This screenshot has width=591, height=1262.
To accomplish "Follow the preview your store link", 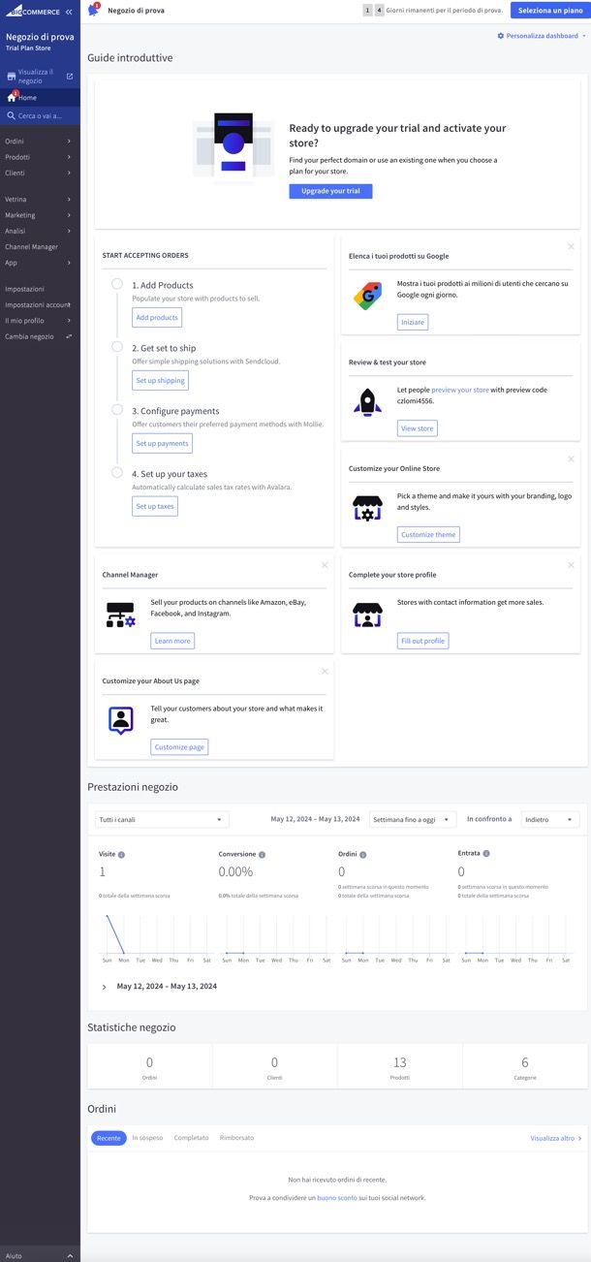I will click(x=460, y=390).
